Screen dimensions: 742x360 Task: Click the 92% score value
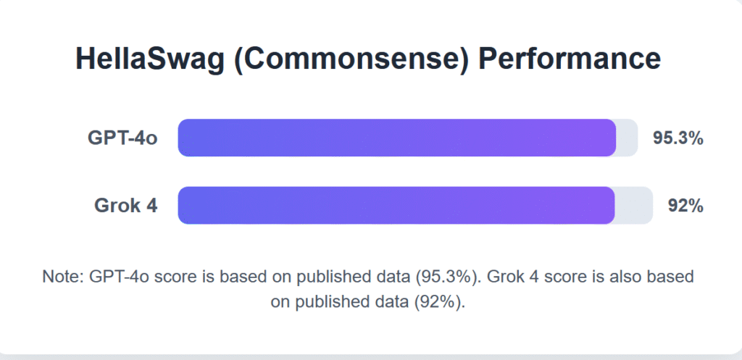pos(685,206)
